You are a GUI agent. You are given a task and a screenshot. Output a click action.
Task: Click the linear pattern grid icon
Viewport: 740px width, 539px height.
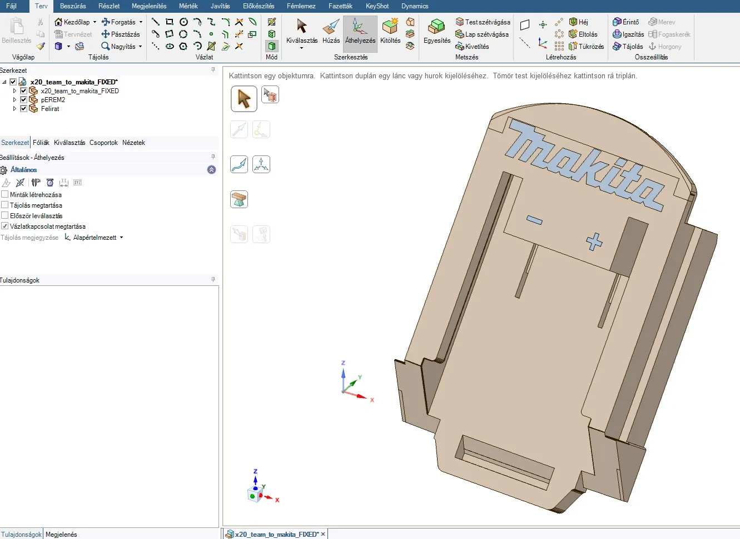(559, 47)
